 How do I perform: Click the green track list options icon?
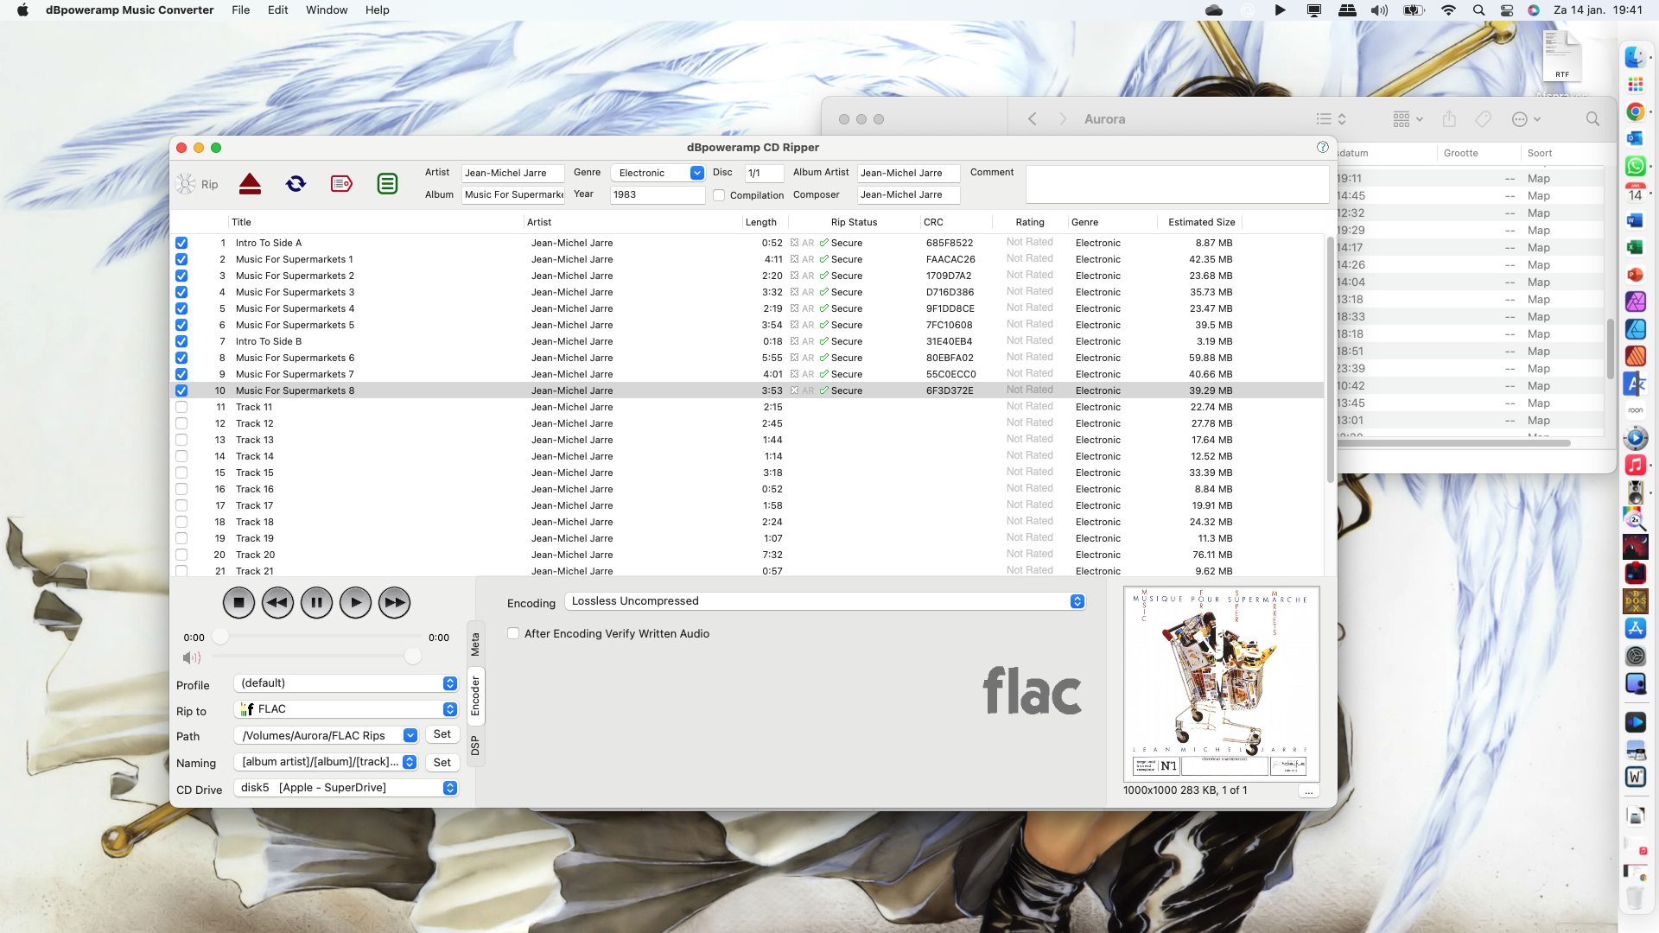387,184
